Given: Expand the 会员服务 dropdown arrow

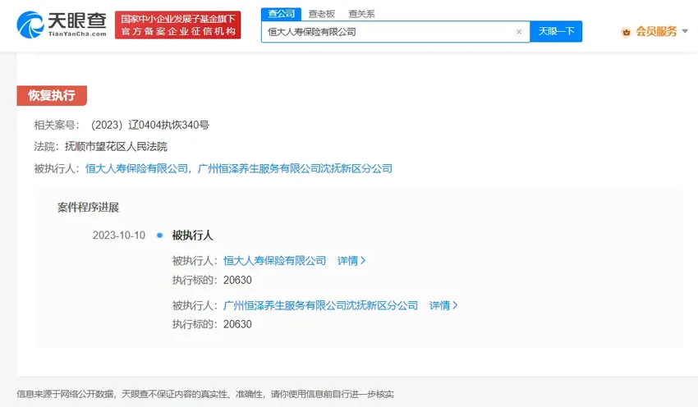Looking at the screenshot, I should (685, 31).
